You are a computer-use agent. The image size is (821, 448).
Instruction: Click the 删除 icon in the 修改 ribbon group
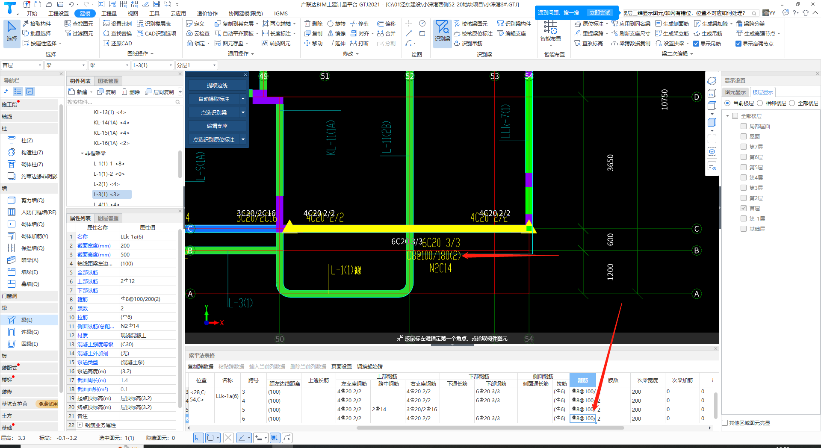[x=313, y=24]
